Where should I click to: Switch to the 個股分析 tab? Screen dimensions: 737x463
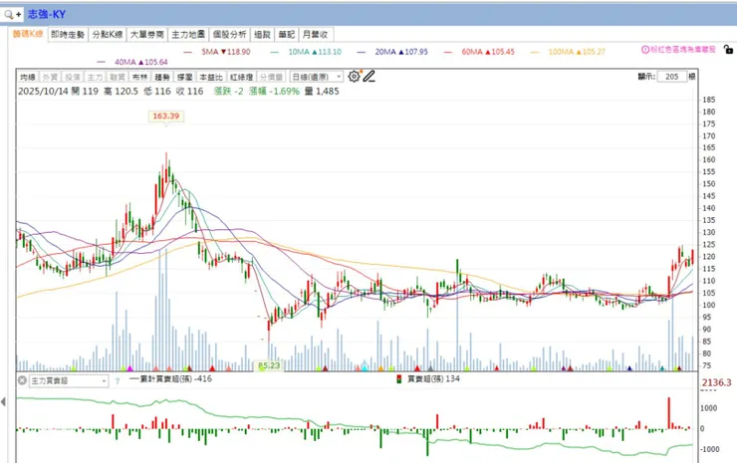pyautogui.click(x=229, y=34)
